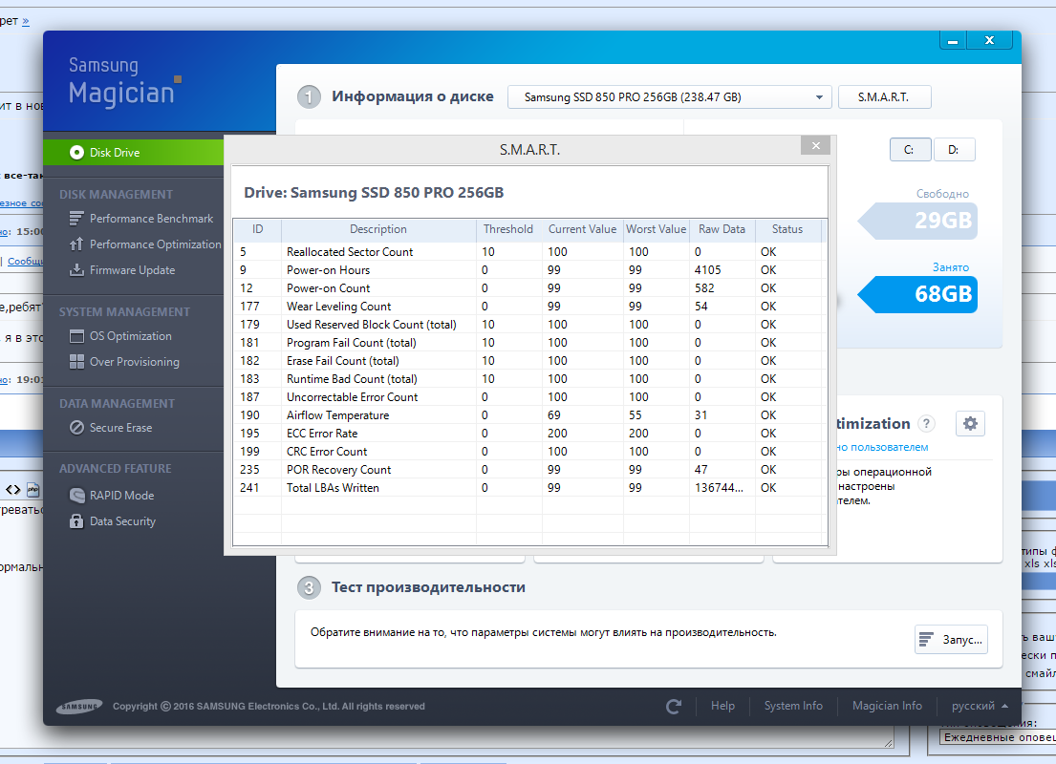Image resolution: width=1056 pixels, height=764 pixels.
Task: Click the Firmware Update download icon
Action: click(x=76, y=270)
